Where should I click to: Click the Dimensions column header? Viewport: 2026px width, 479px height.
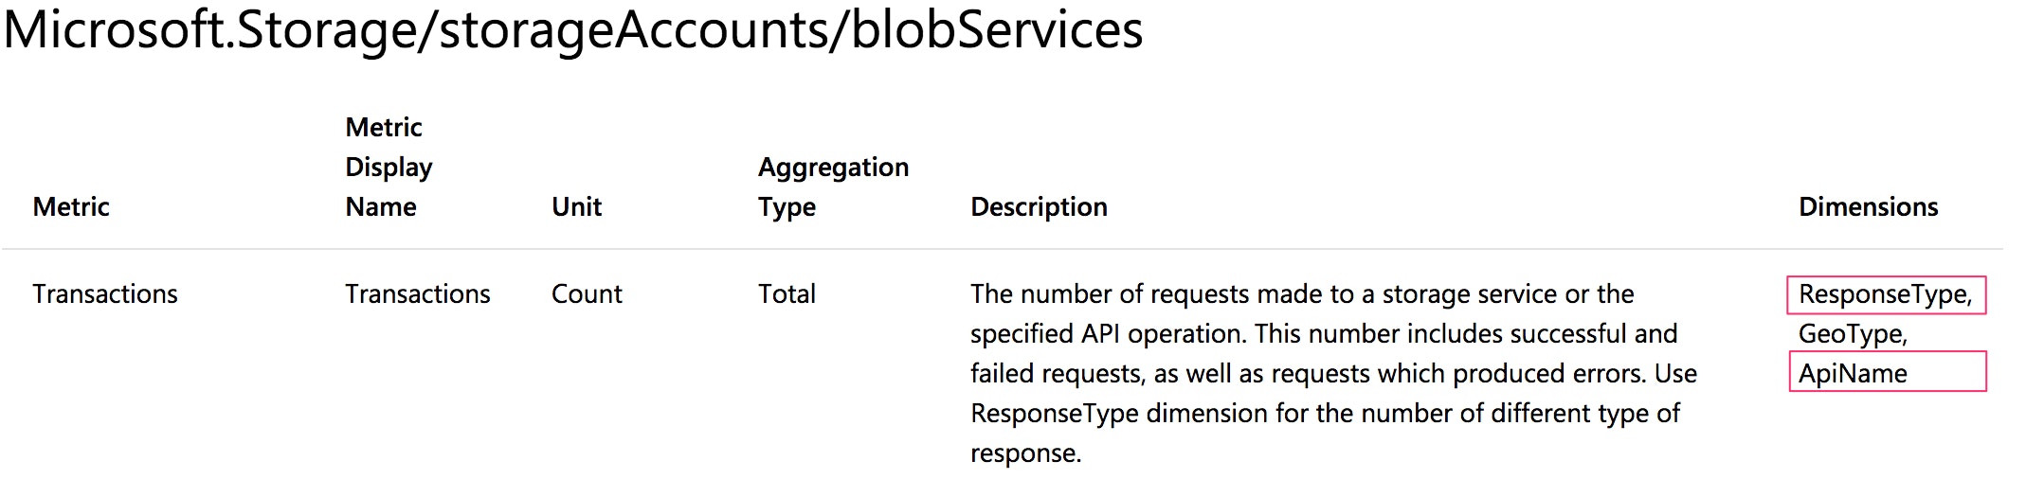1868,206
